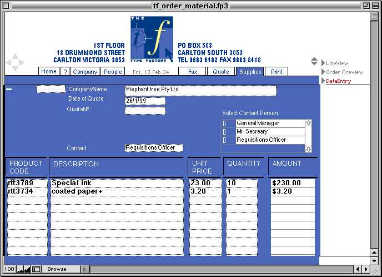This screenshot has height=277, width=382.
Task: Switch to the Supplies tab
Action: 250,72
